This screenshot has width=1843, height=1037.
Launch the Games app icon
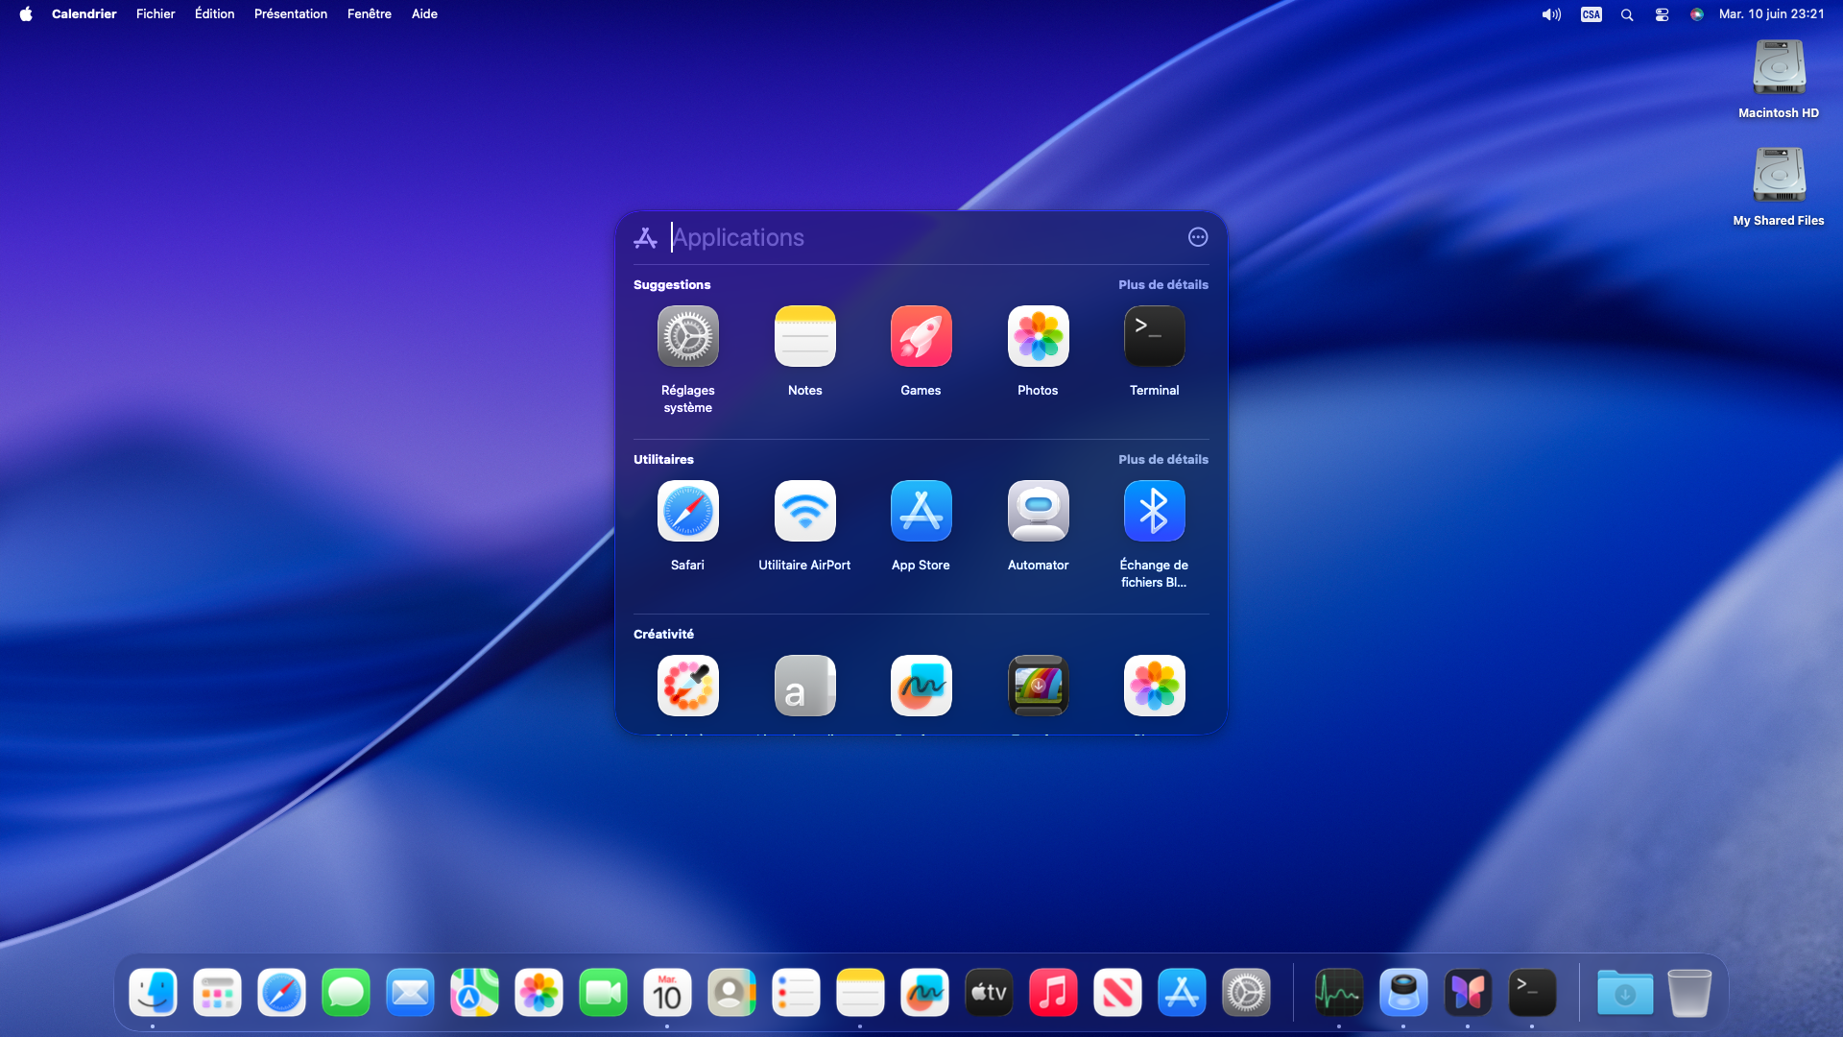[921, 337]
